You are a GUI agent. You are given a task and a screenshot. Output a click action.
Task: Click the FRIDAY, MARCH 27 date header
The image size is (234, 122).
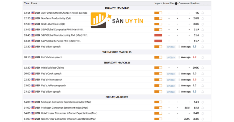click(117, 97)
